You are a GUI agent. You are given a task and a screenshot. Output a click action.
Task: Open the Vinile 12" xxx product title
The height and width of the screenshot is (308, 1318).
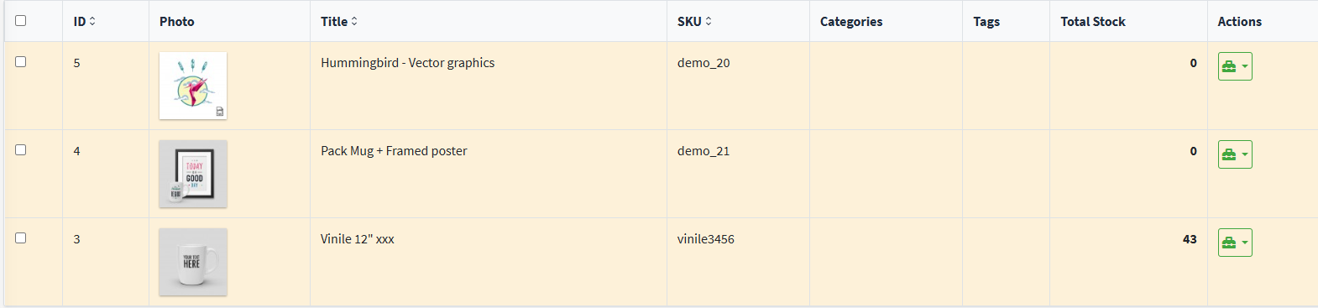pos(358,239)
